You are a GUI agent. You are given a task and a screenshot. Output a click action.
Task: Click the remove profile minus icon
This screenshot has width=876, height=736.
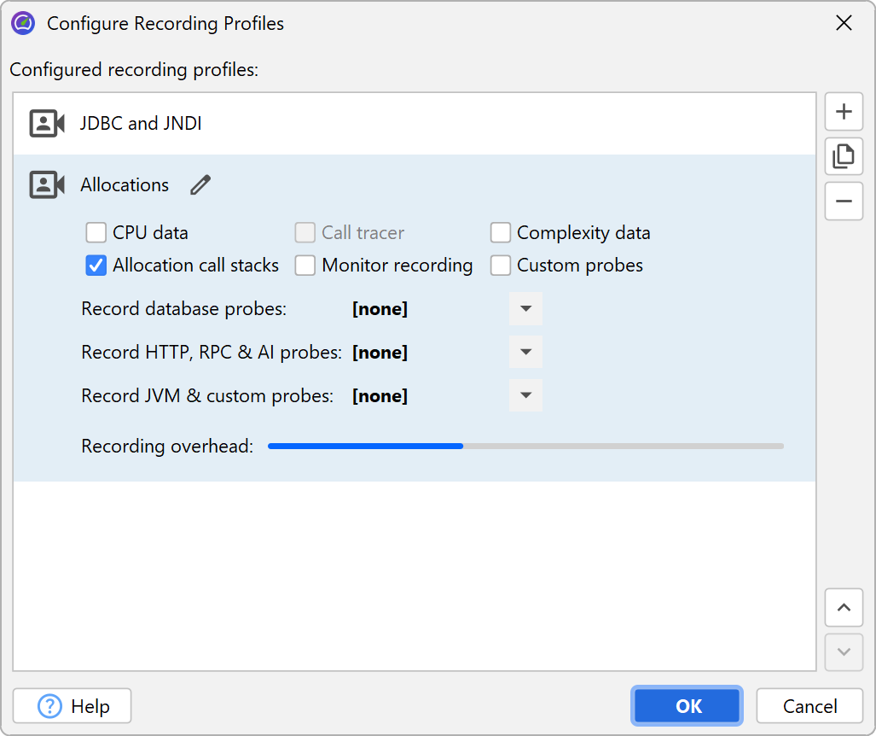coord(844,202)
